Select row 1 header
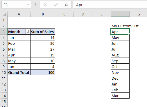The width and height of the screenshot is (147, 107). pyautogui.click(x=4, y=20)
